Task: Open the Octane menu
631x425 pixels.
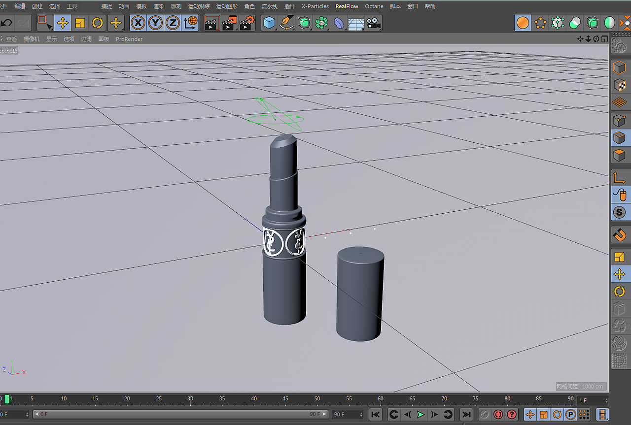Action: click(374, 6)
